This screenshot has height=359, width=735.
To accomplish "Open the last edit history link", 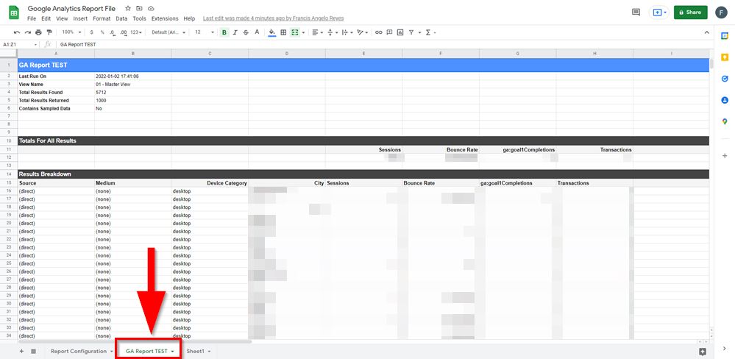I will coord(273,18).
